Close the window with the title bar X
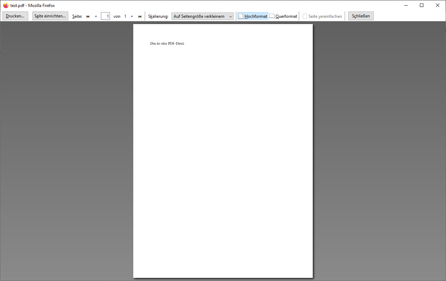 [x=438, y=5]
